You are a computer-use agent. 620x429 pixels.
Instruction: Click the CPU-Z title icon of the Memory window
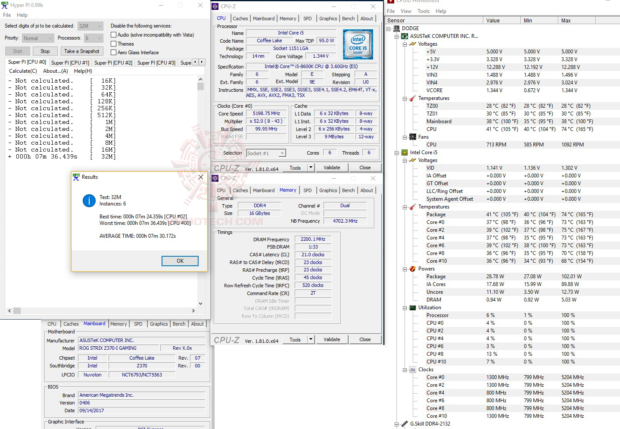(215, 178)
